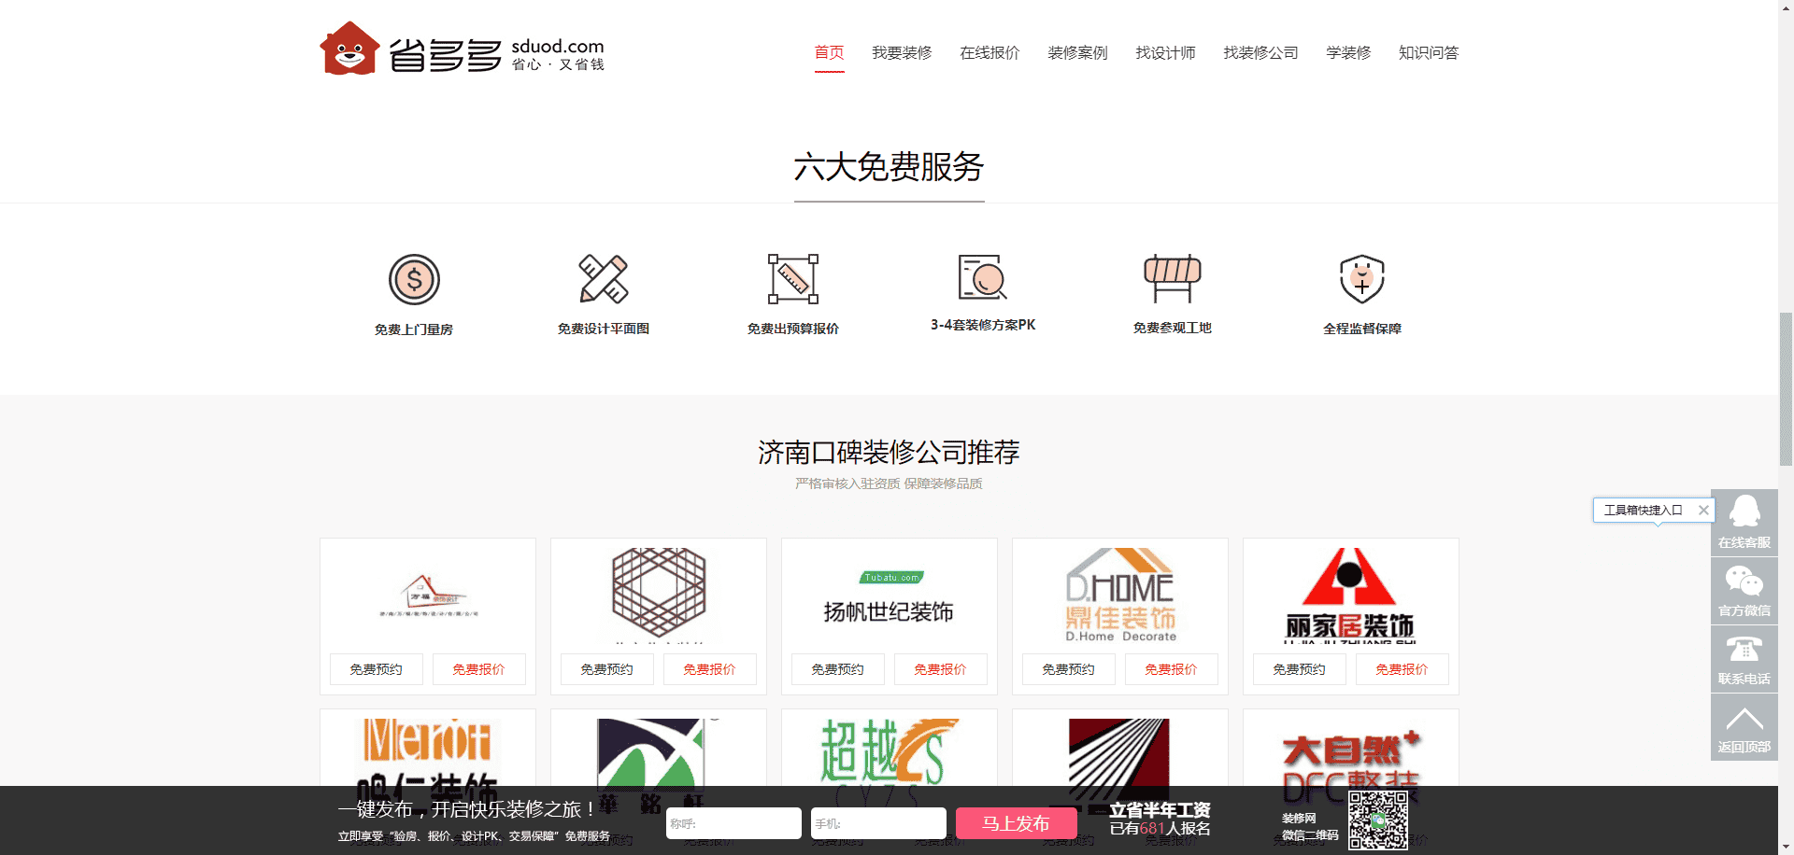Focus the 手机 input field
The width and height of the screenshot is (1794, 855).
coord(878,823)
